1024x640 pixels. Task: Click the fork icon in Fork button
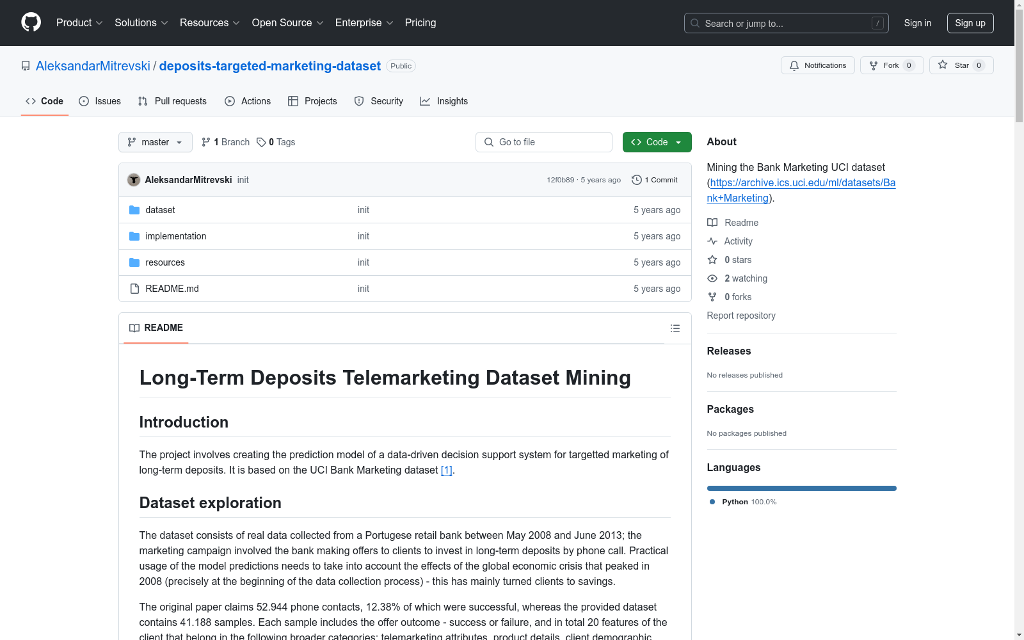click(x=874, y=65)
